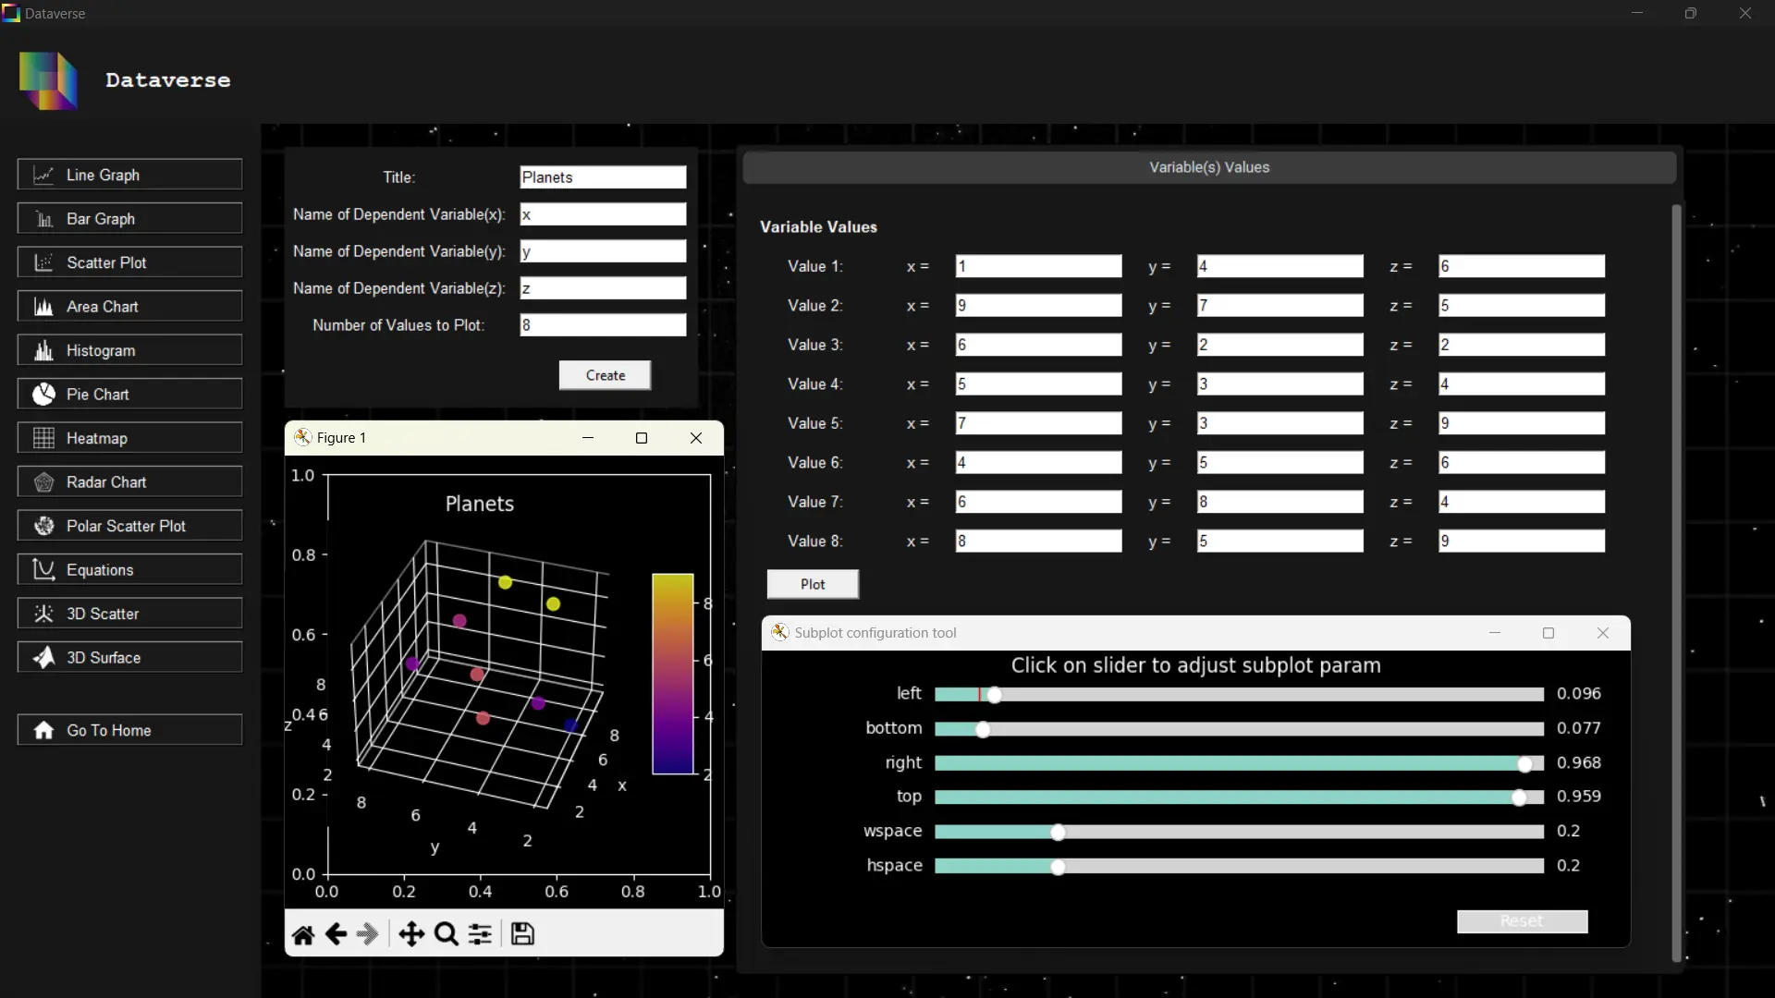Open Configure subplots icon in toolbar

(x=480, y=934)
